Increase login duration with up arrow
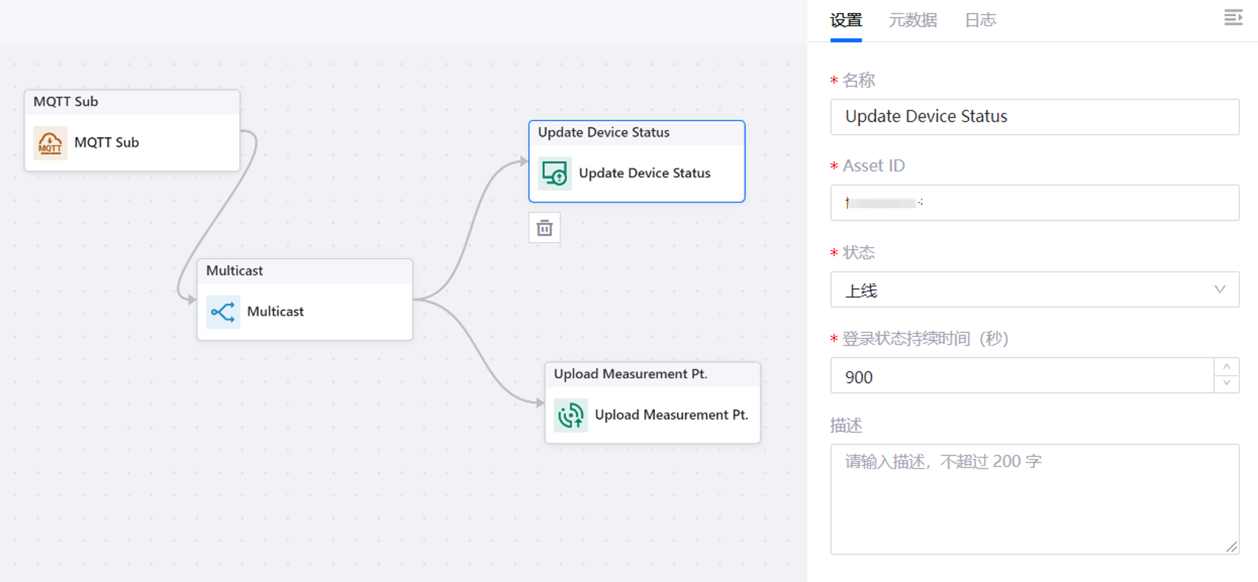Image resolution: width=1258 pixels, height=582 pixels. (x=1226, y=367)
